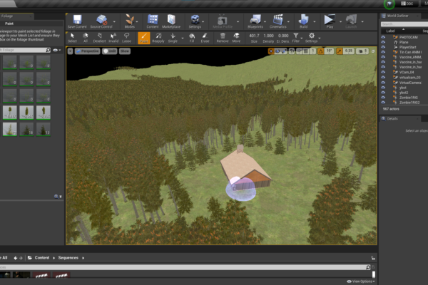The width and height of the screenshot is (428, 285).
Task: Open Source Control from the toolbar
Action: 101,21
